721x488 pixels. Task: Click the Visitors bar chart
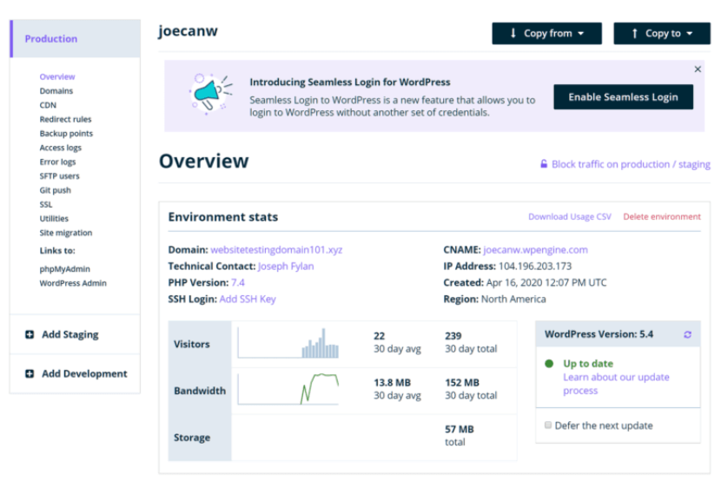288,343
